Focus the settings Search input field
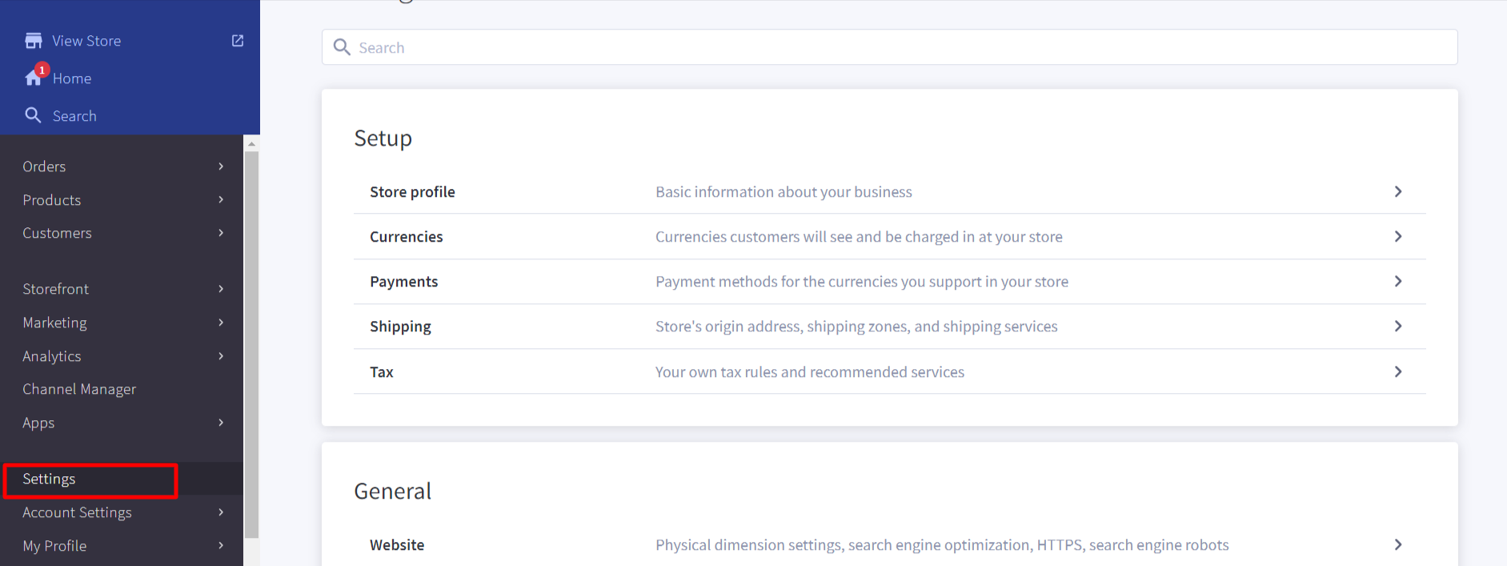The height and width of the screenshot is (566, 1507). click(889, 47)
